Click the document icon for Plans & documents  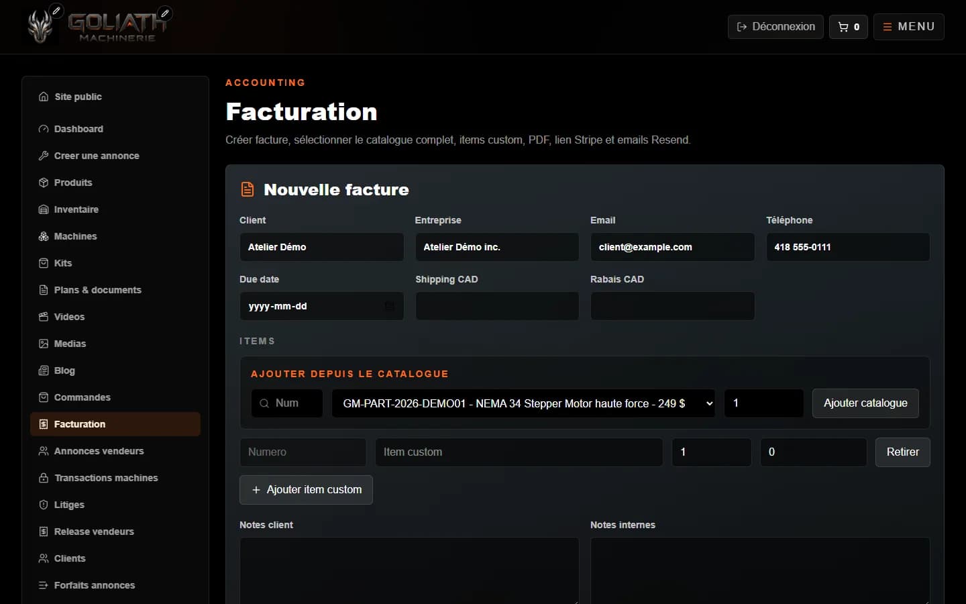click(44, 290)
